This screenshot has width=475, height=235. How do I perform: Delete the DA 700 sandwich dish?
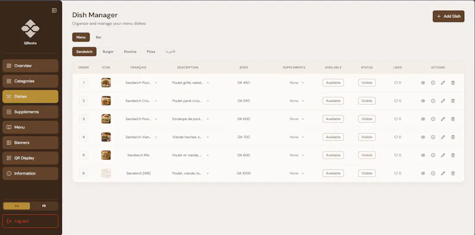pyautogui.click(x=453, y=137)
